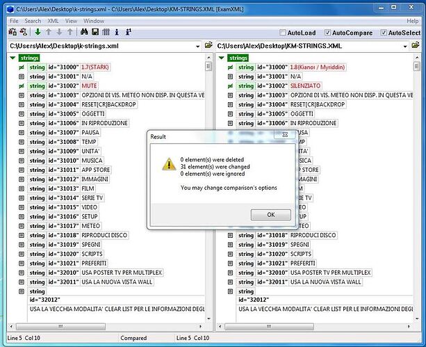The width and height of the screenshot is (426, 347).
Task: Open a file via the left pane folder icon
Action: [208, 45]
